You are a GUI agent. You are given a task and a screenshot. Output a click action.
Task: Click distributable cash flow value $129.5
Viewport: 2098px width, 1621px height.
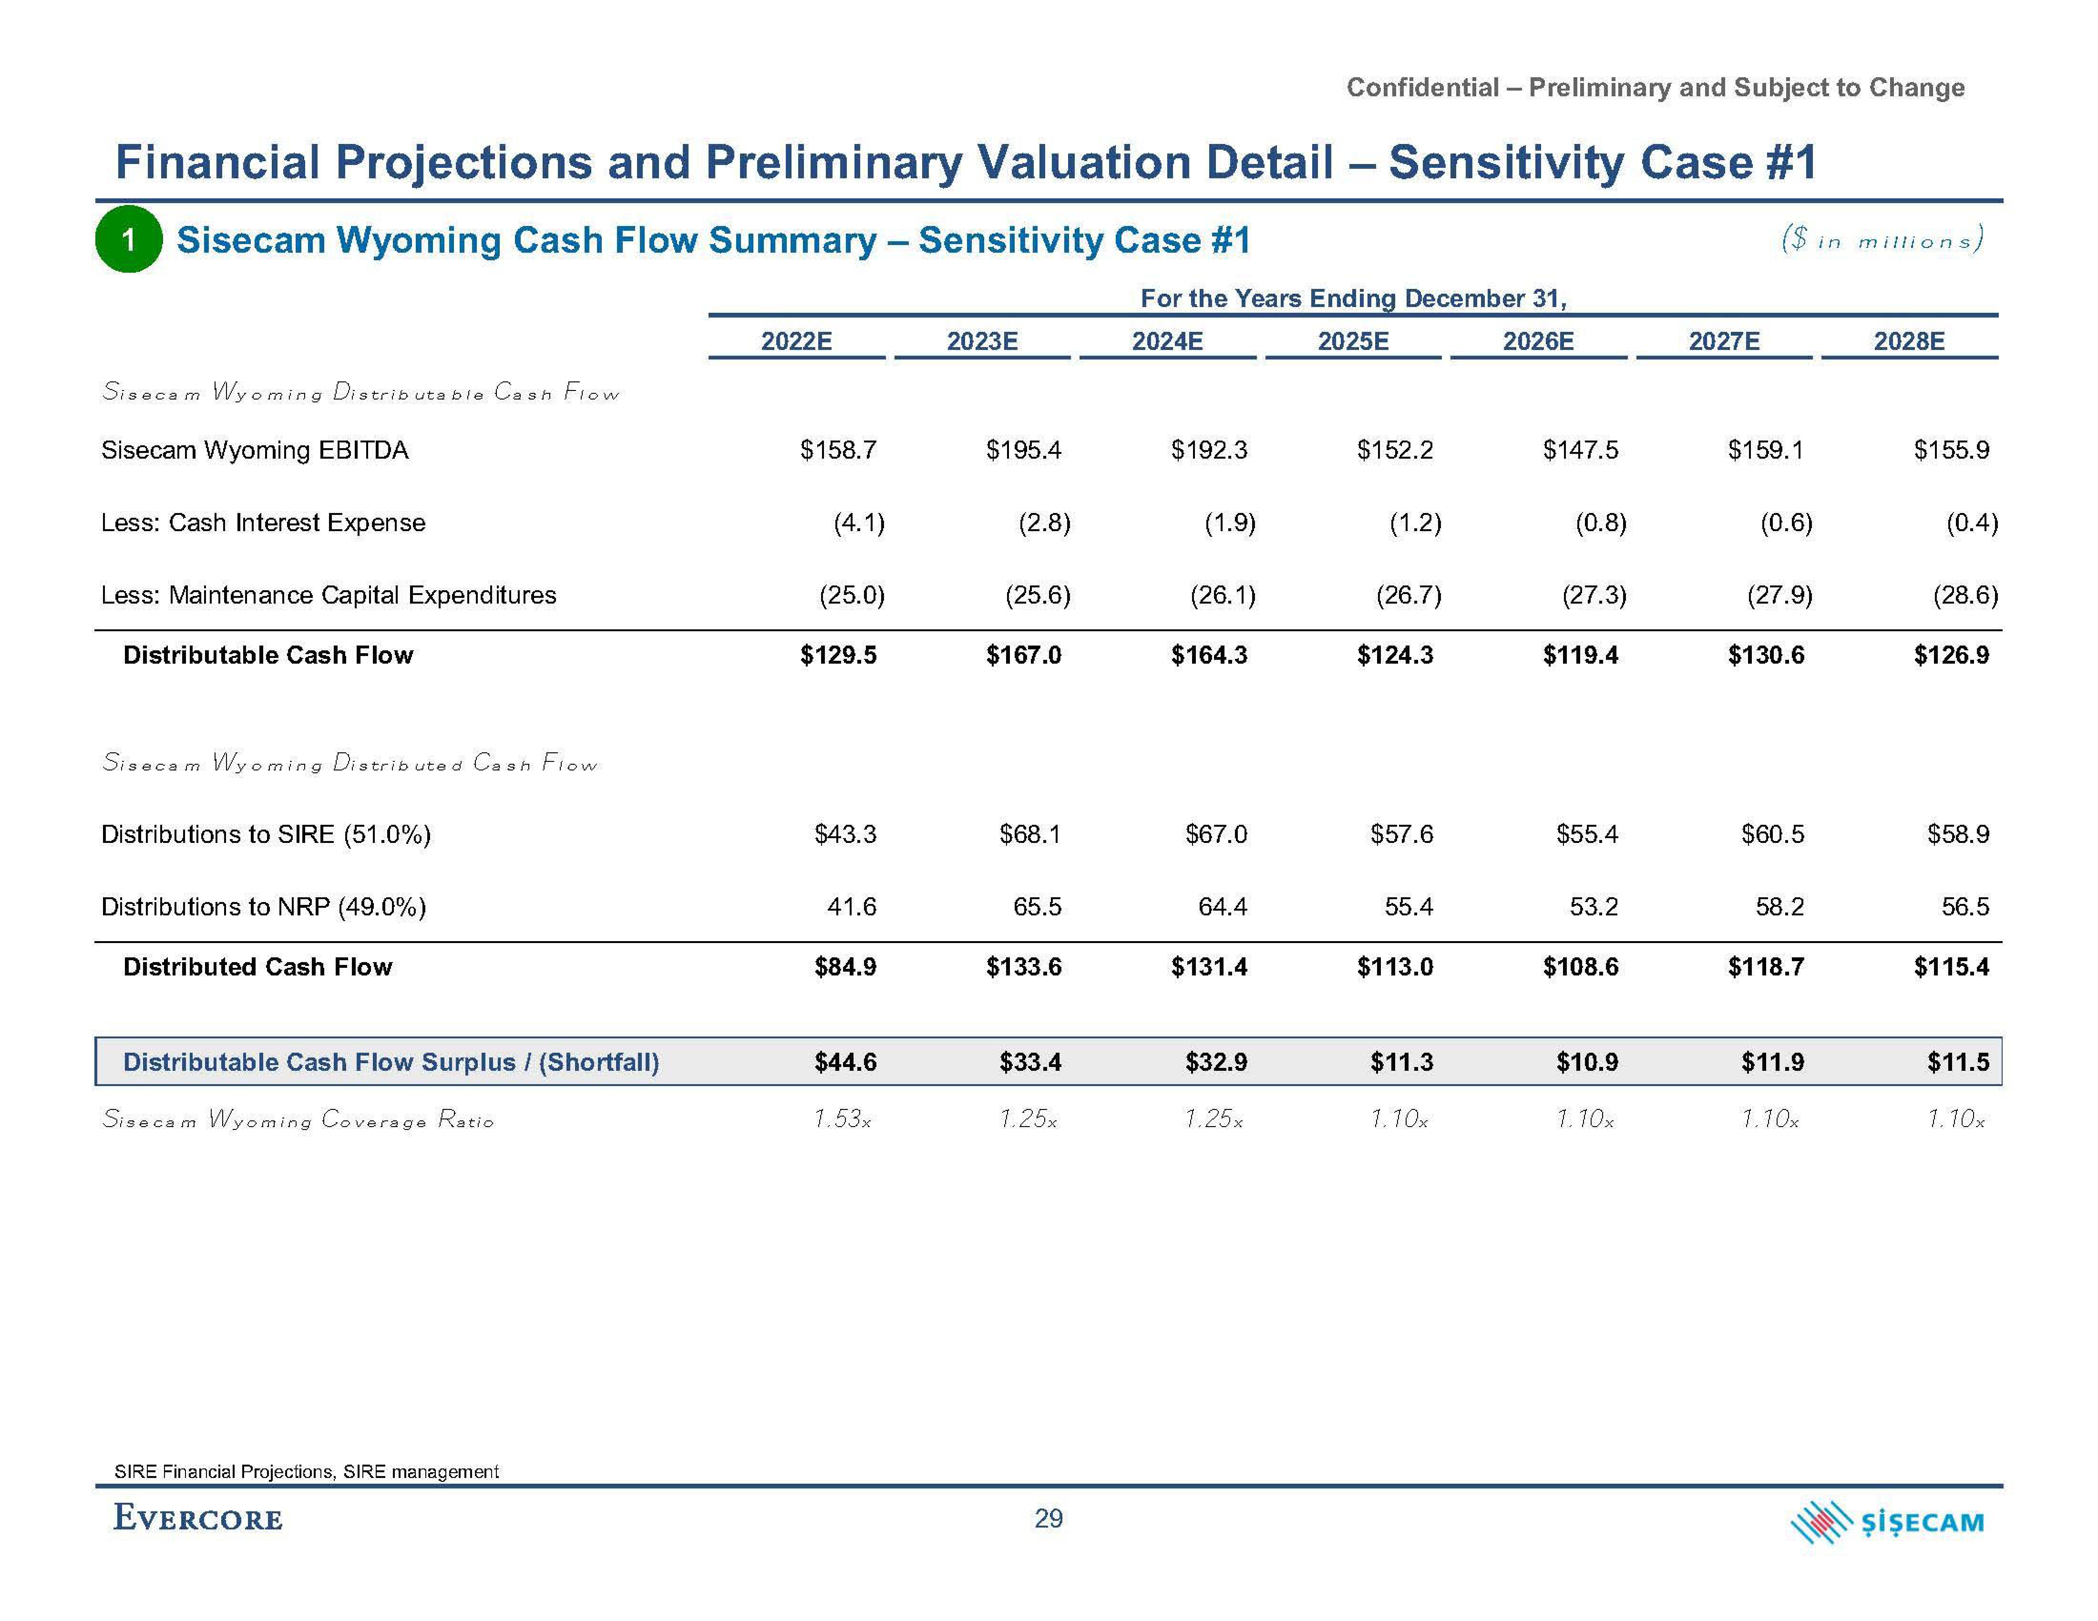[838, 655]
